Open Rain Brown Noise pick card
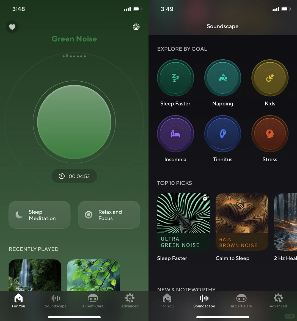The image size is (297, 321). (242, 222)
